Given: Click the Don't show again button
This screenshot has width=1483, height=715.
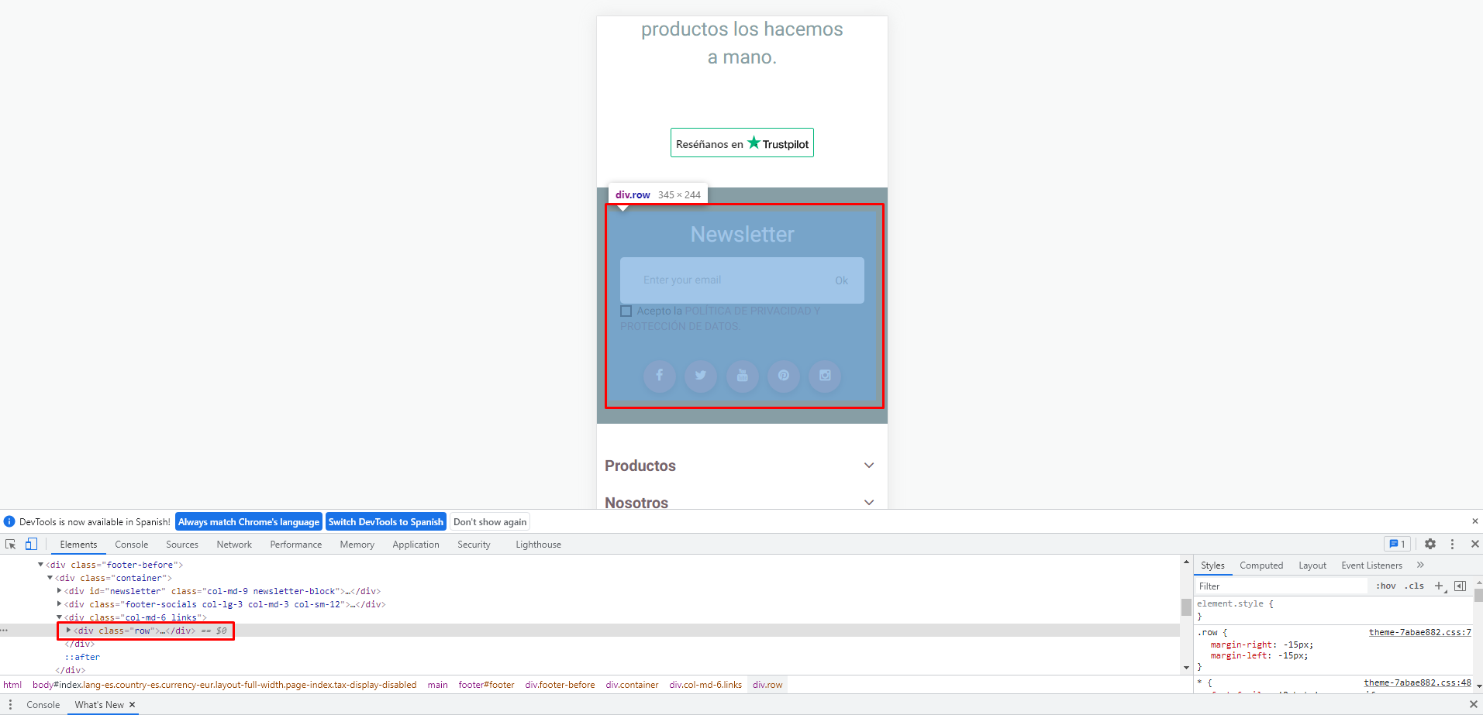Looking at the screenshot, I should coord(490,522).
